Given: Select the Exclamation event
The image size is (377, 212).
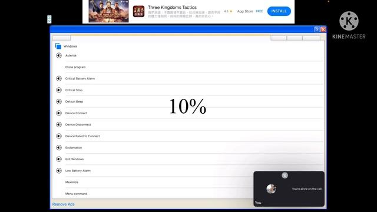Looking at the screenshot, I should point(74,148).
